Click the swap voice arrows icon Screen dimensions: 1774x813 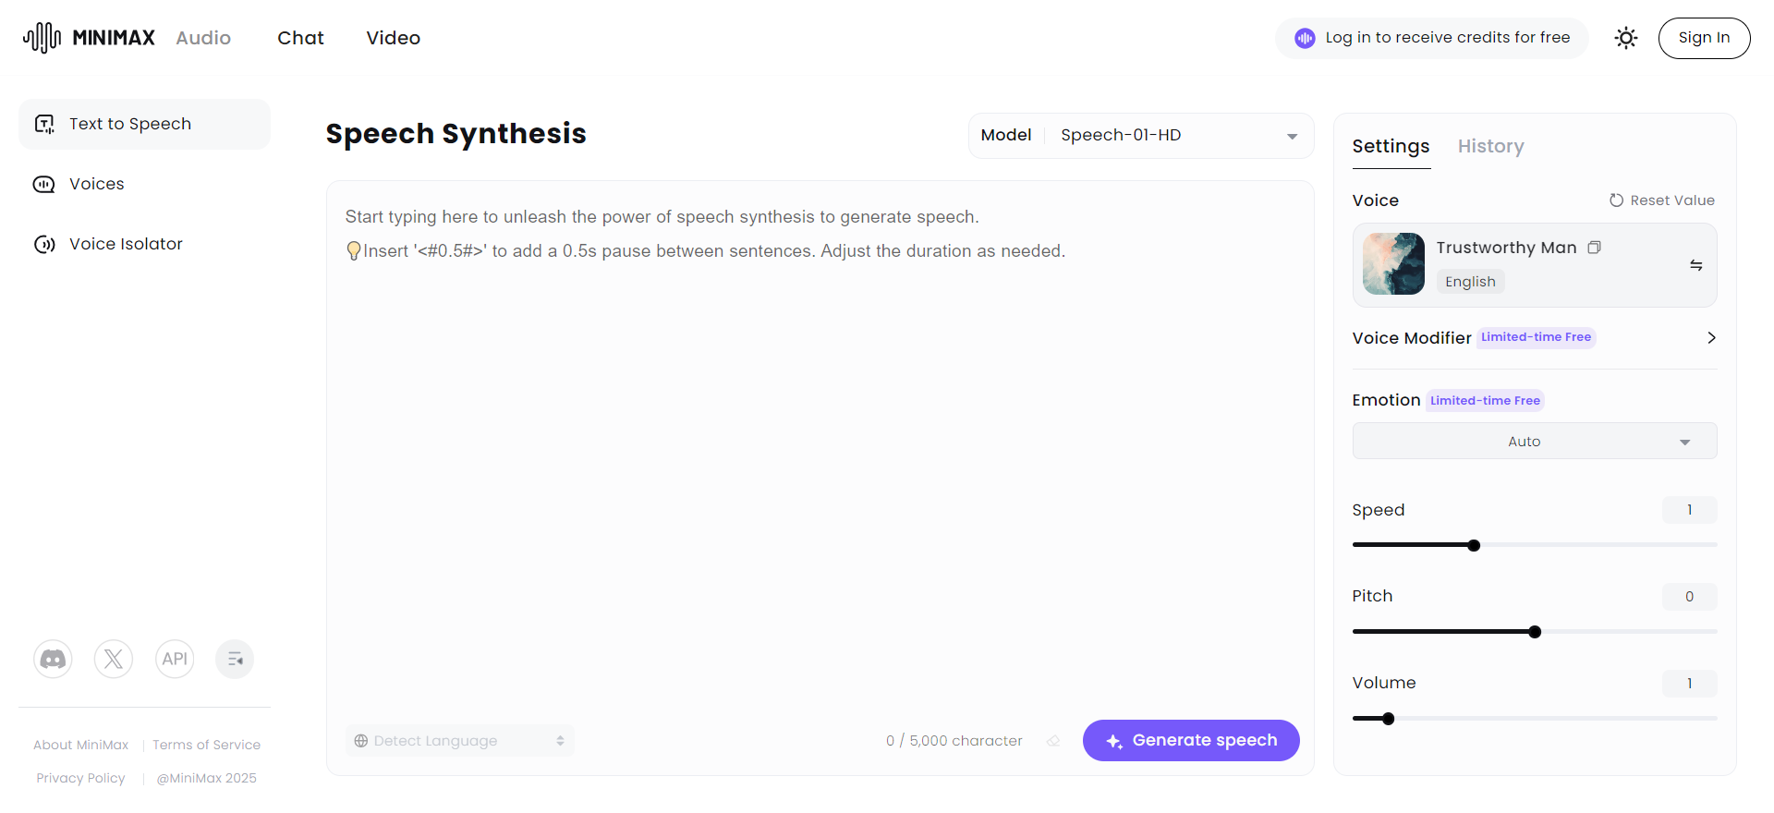(x=1696, y=265)
